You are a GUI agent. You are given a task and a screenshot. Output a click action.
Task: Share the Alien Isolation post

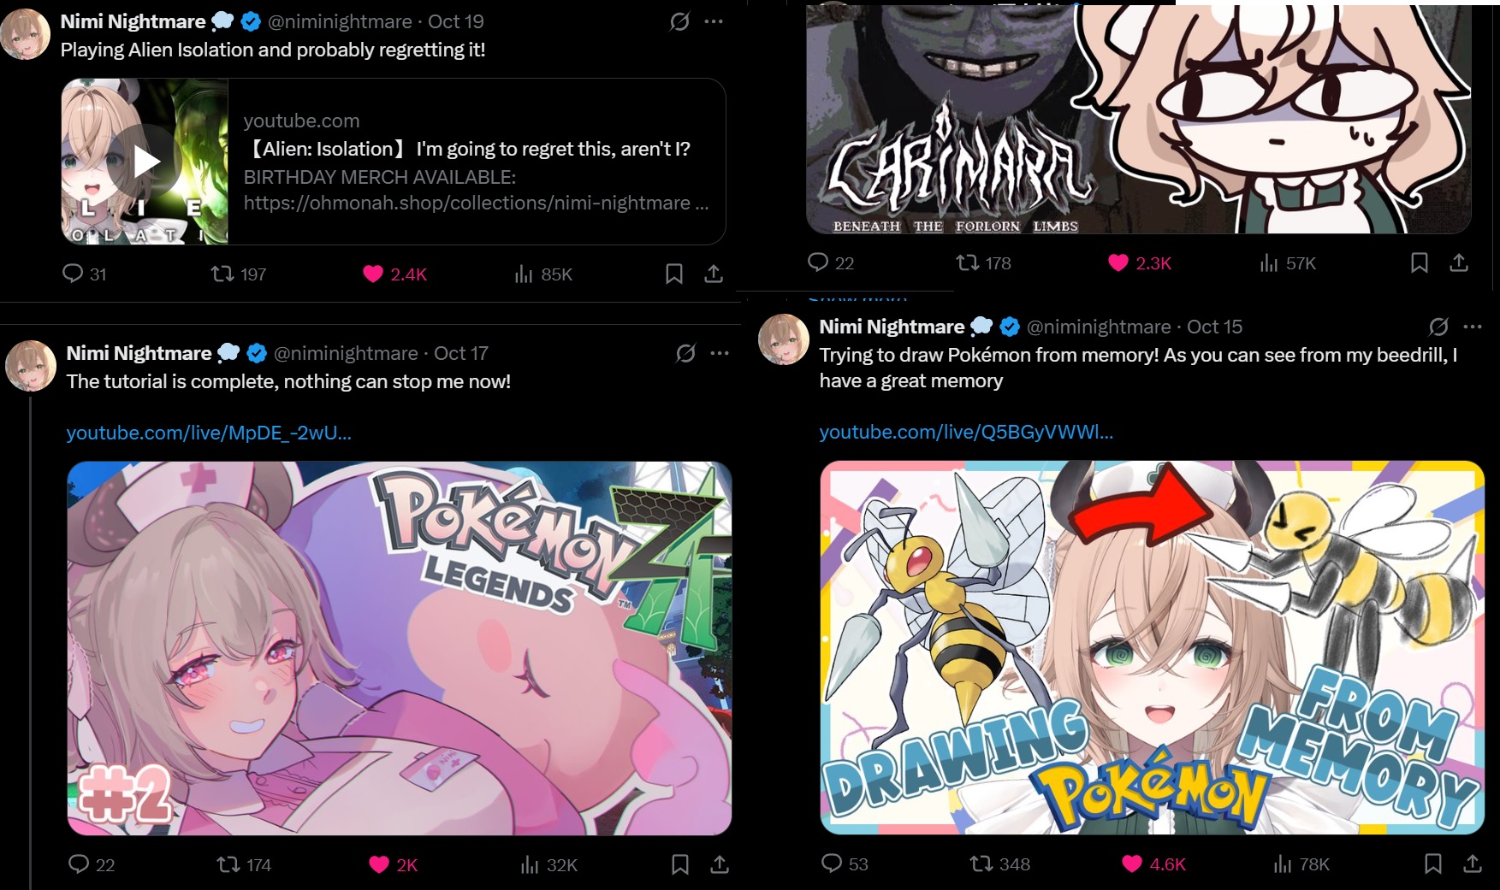[714, 274]
